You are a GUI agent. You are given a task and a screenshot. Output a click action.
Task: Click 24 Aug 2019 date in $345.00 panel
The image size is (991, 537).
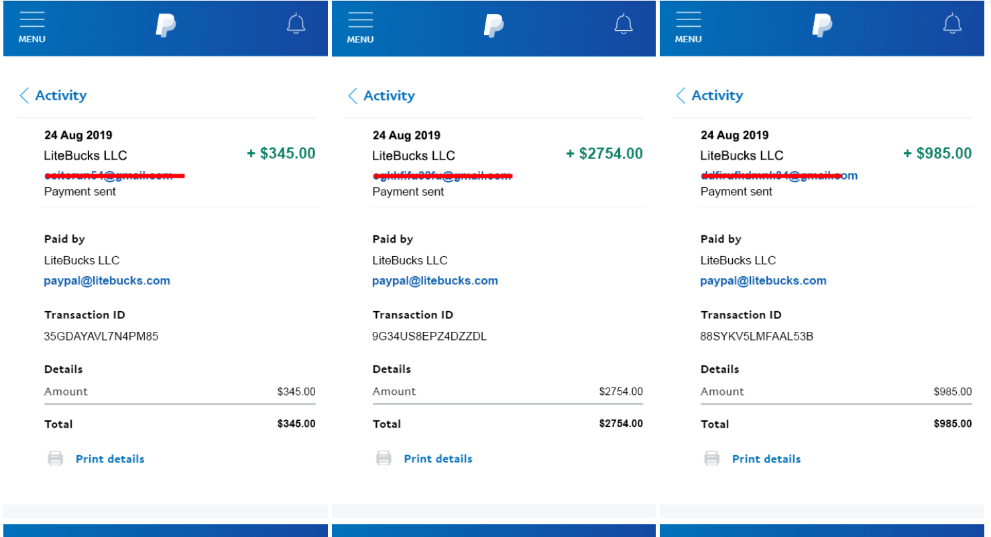coord(78,135)
